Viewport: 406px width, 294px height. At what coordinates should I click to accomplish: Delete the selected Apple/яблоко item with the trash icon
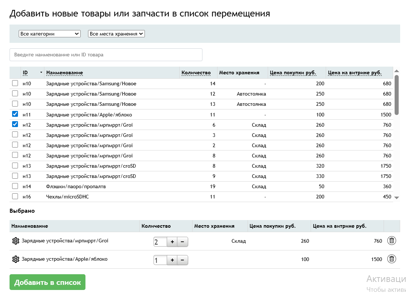click(391, 259)
